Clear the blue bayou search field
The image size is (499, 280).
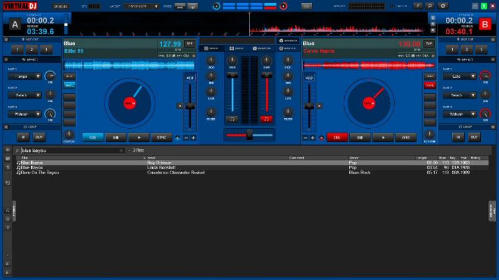point(121,151)
